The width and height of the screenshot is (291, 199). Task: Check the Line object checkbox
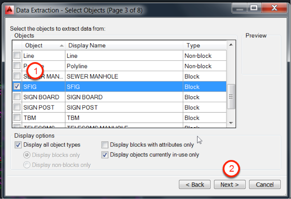click(x=17, y=56)
